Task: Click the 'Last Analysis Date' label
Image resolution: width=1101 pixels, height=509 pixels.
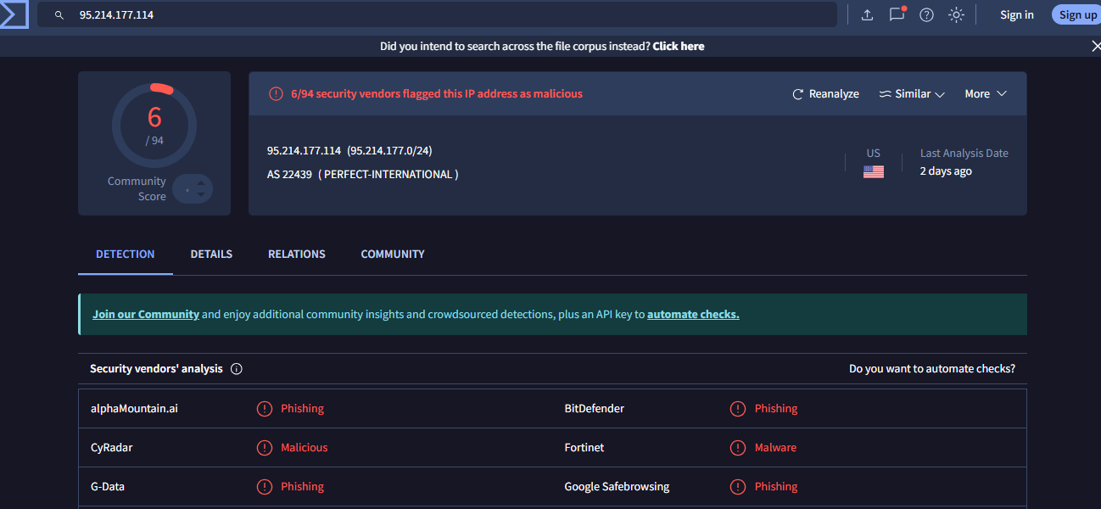Action: 964,154
